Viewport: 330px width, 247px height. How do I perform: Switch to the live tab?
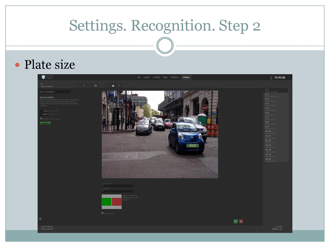[139, 77]
